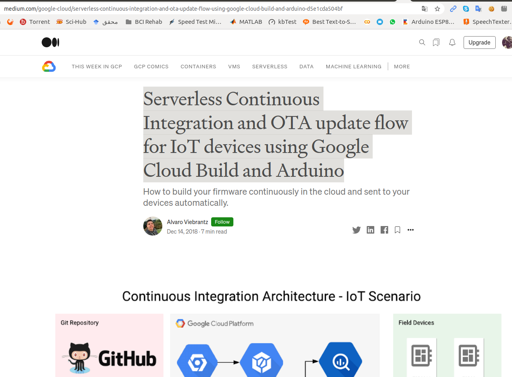Open the MACHINE LEARNING section
Screen dimensions: 512x377
tap(354, 67)
